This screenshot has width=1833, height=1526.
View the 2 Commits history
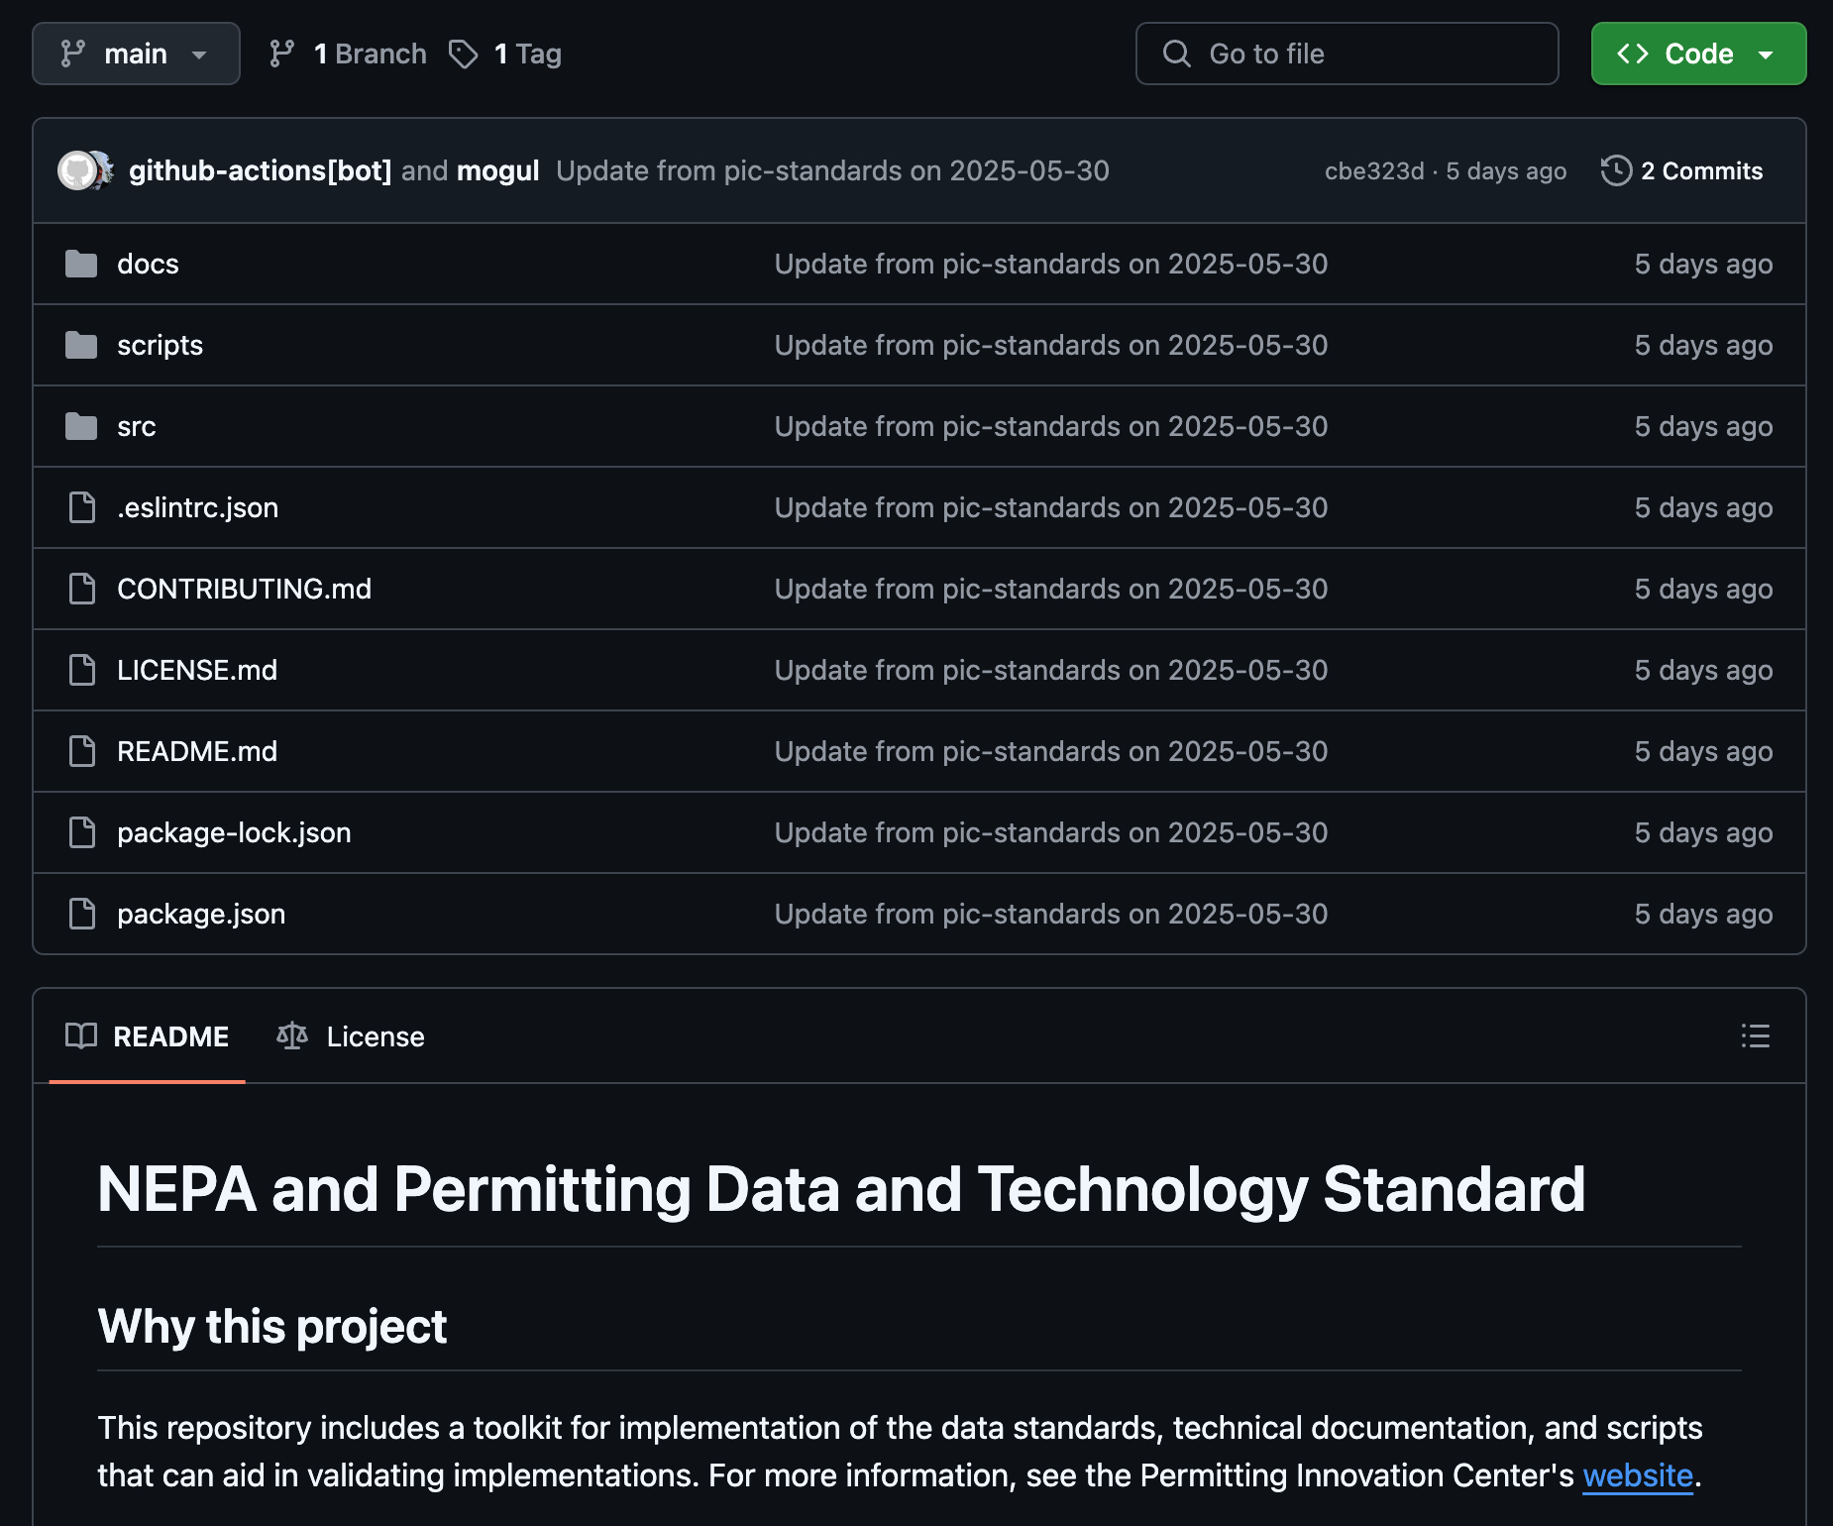1701,170
